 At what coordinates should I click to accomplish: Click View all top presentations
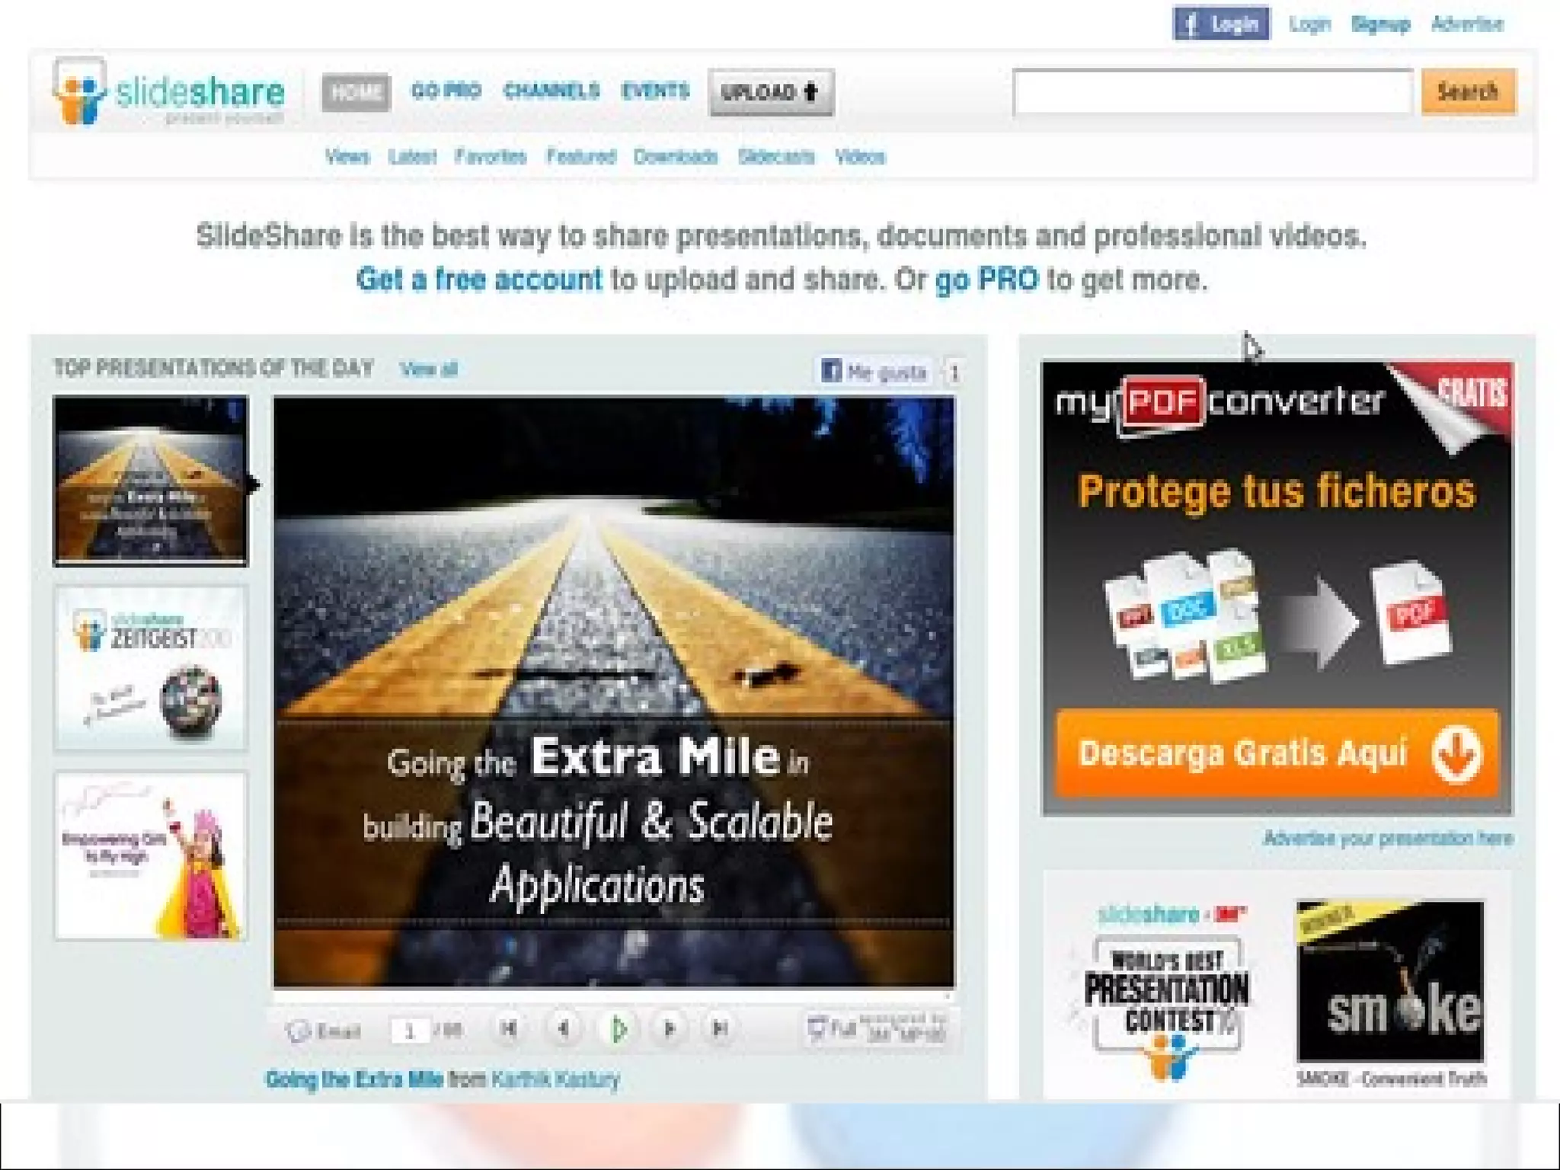pos(429,369)
